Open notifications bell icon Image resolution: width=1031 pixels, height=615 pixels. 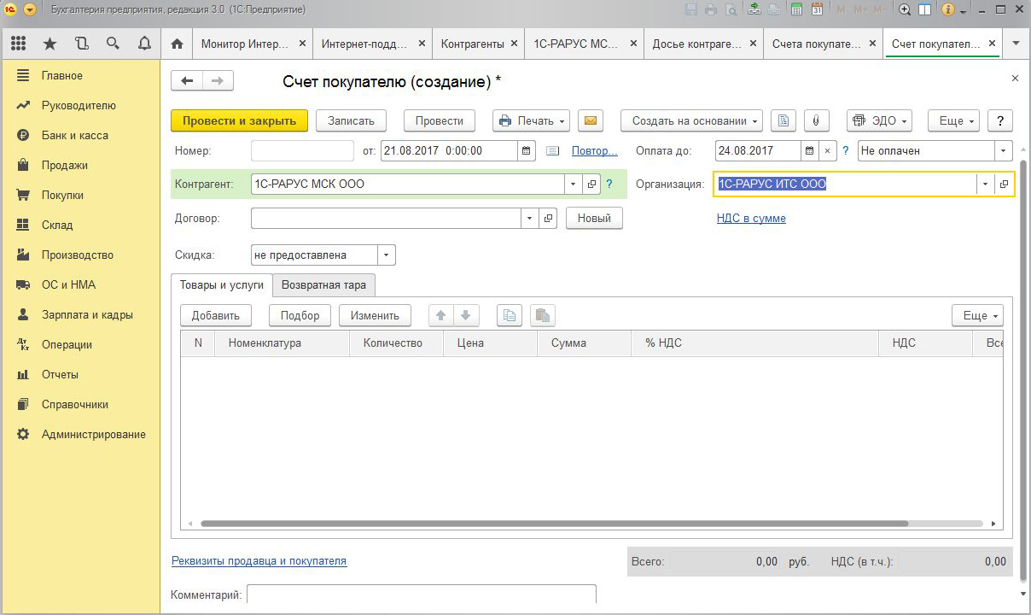[144, 44]
